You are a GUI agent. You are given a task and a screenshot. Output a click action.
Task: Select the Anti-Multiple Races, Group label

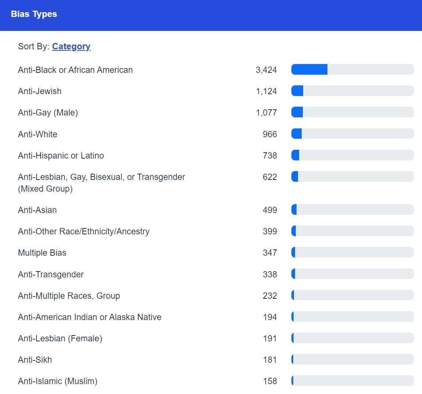pos(69,296)
